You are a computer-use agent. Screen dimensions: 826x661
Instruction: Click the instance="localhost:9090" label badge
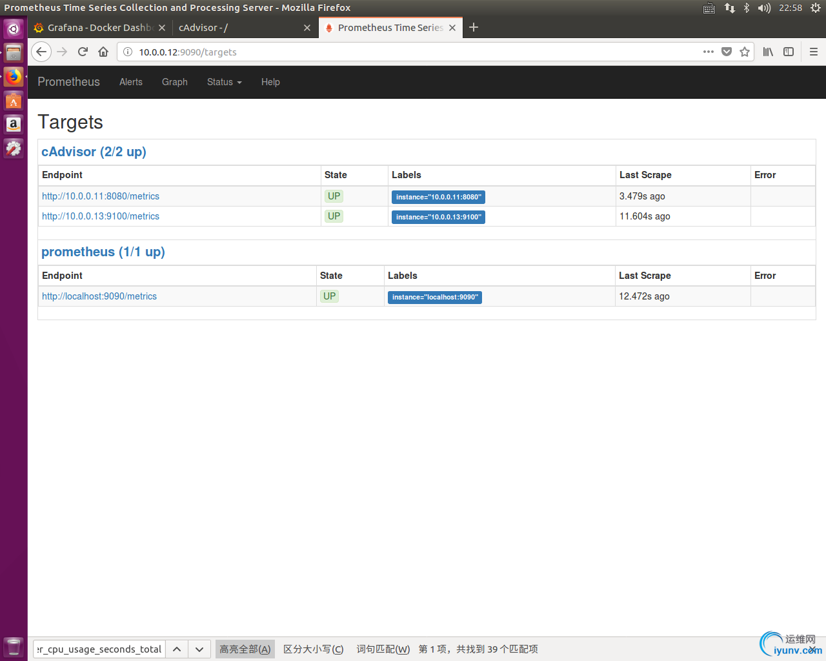click(435, 298)
